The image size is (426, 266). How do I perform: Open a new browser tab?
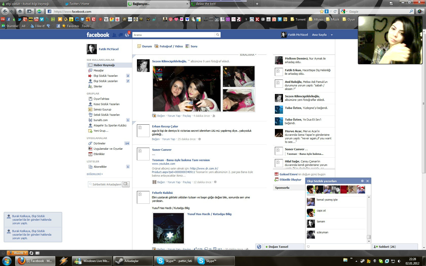click(x=257, y=4)
